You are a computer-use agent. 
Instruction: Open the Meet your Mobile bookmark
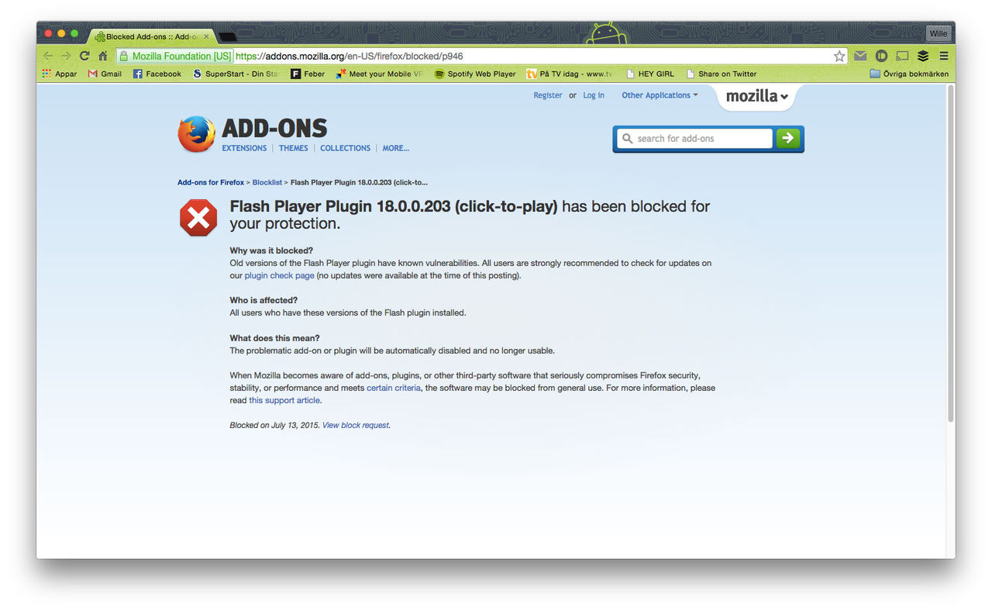point(379,74)
